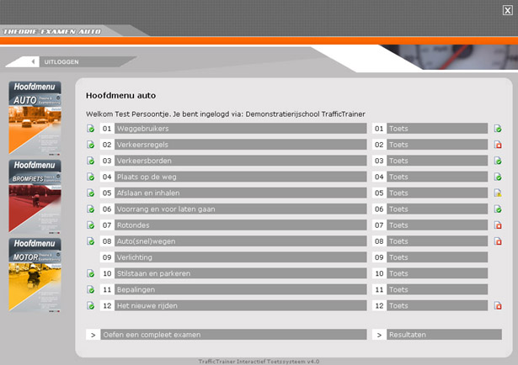Select the 10 Stilstaan en parkeren chapter
The image size is (518, 365).
point(233,273)
